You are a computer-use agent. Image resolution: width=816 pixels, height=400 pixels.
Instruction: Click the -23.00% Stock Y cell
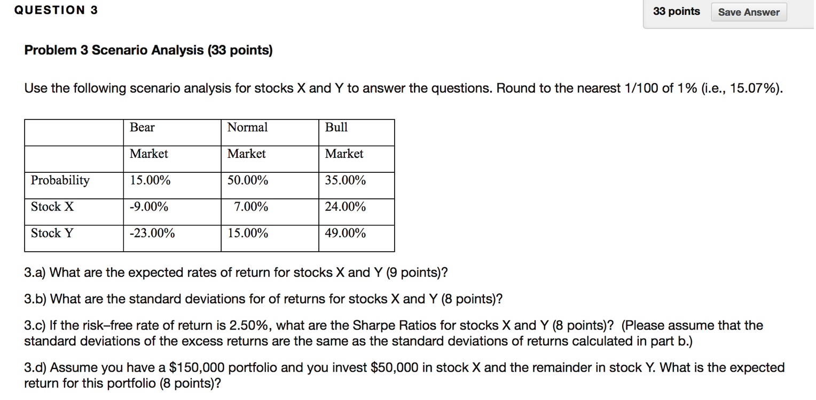(x=152, y=234)
